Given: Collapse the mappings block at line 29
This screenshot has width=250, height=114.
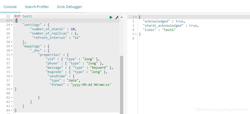Looking at the screenshot, I should point(12,46).
